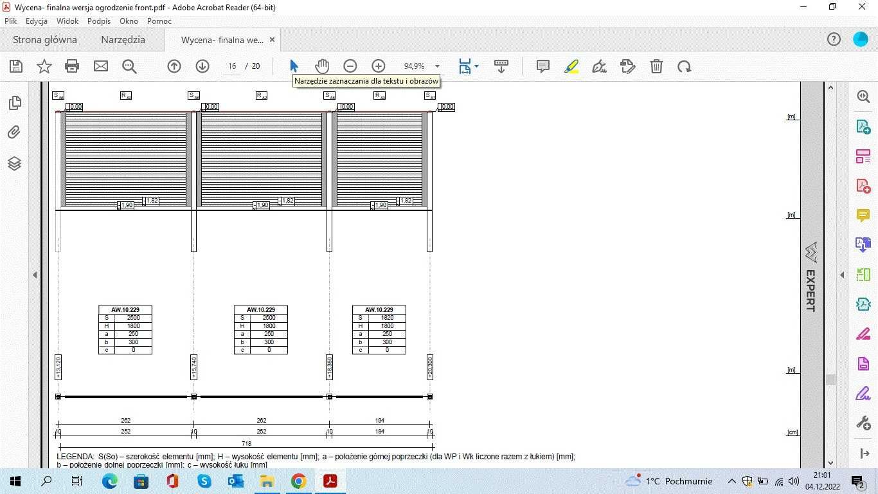Switch to the Narzędzia tab
The height and width of the screenshot is (494, 878).
tap(123, 40)
